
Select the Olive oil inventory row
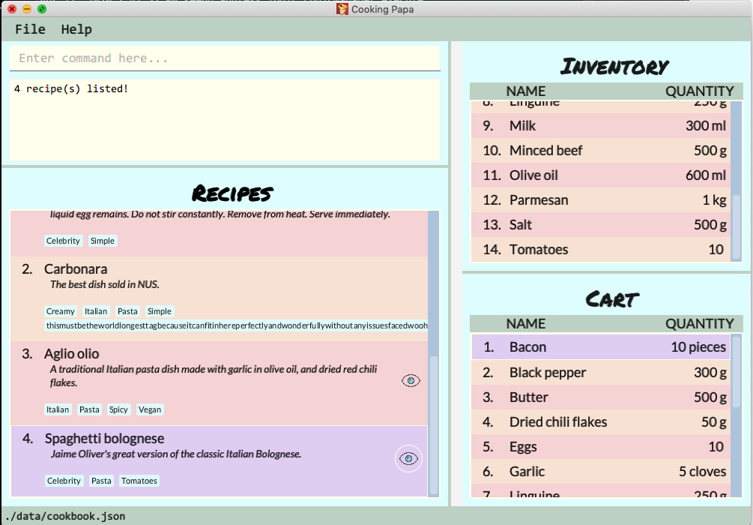pos(600,175)
